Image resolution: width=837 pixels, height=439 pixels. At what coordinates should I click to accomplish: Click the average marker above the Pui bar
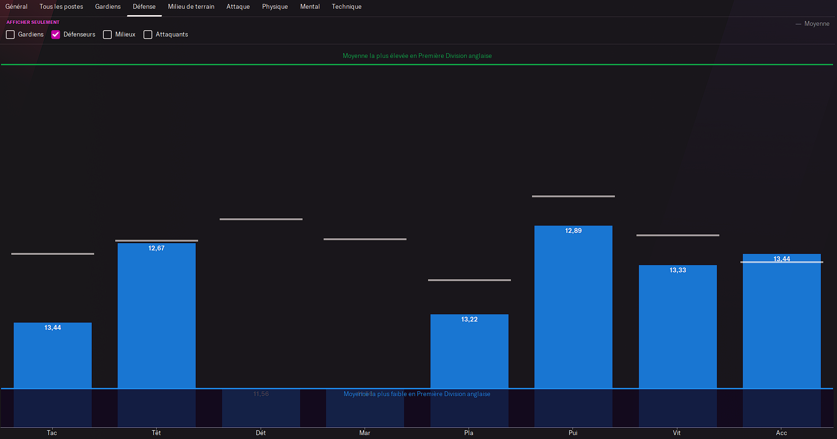(x=573, y=196)
